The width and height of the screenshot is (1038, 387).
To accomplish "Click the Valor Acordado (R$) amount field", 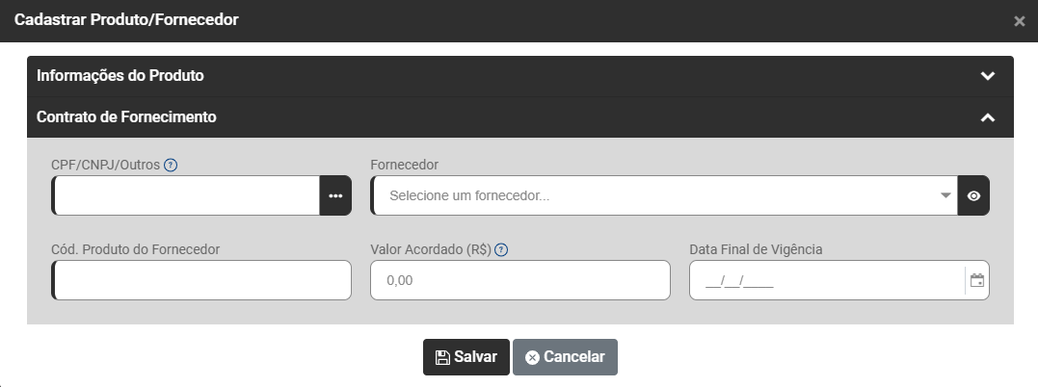I will coord(519,280).
